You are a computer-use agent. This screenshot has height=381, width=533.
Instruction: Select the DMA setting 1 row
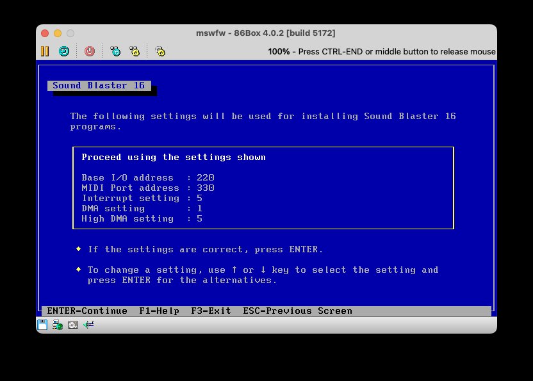pyautogui.click(x=142, y=208)
